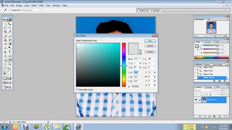The height and width of the screenshot is (130, 232).
Task: Switch to the Actions tab
Action: 207,64
